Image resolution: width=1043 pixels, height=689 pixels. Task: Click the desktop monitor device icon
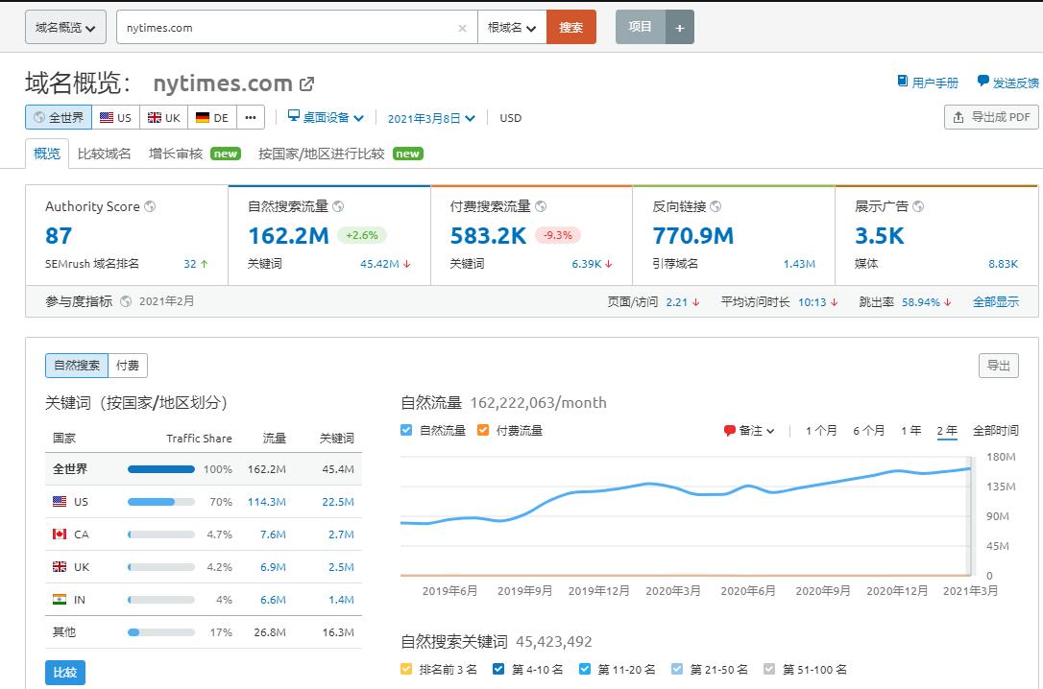pyautogui.click(x=293, y=116)
